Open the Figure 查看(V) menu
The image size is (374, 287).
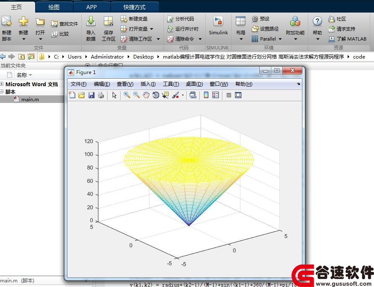click(x=125, y=84)
